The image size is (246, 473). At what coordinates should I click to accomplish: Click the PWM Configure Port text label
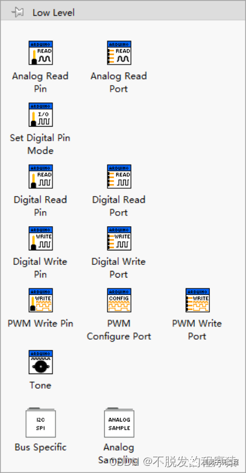[x=119, y=329]
